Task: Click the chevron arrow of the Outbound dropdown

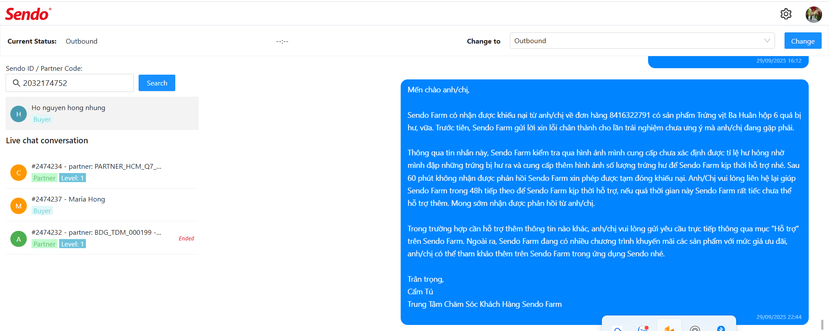Action: pos(767,41)
